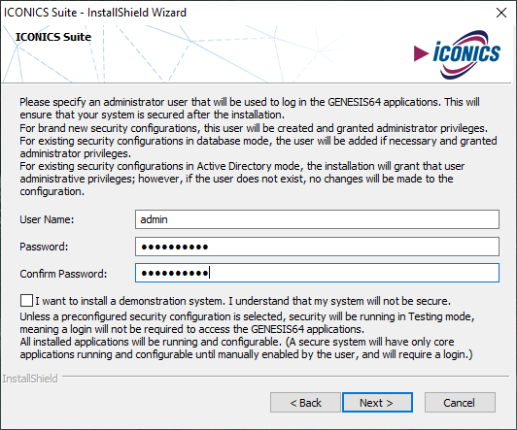The height and width of the screenshot is (430, 517).
Task: Click the demonstration system checkbox label text
Action: pyautogui.click(x=243, y=301)
